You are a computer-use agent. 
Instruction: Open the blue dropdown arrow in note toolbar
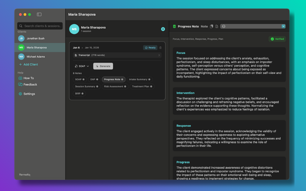point(284,26)
